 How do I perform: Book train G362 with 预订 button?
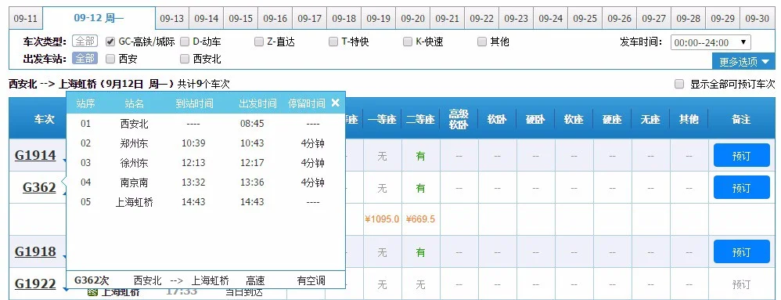click(x=742, y=188)
